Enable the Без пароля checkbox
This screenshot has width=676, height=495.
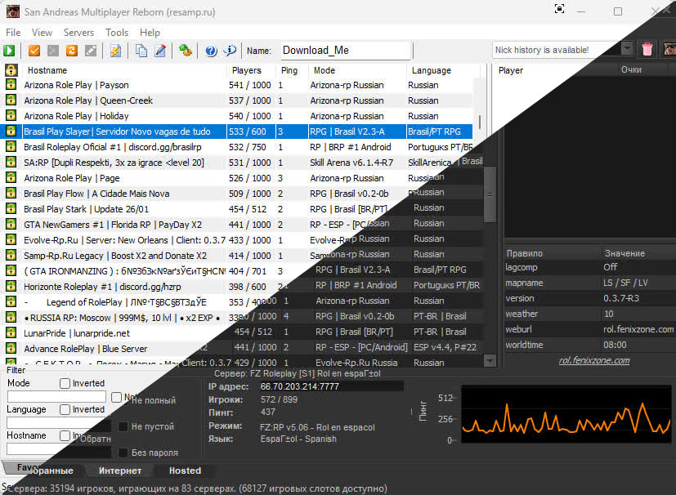[123, 453]
